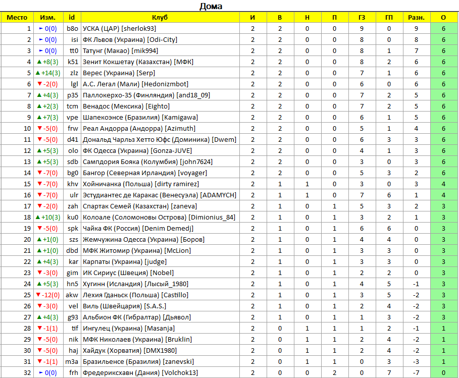Click the points cell '0' for Фредериксхавн
This screenshot has height=378, width=459.
(x=443, y=373)
